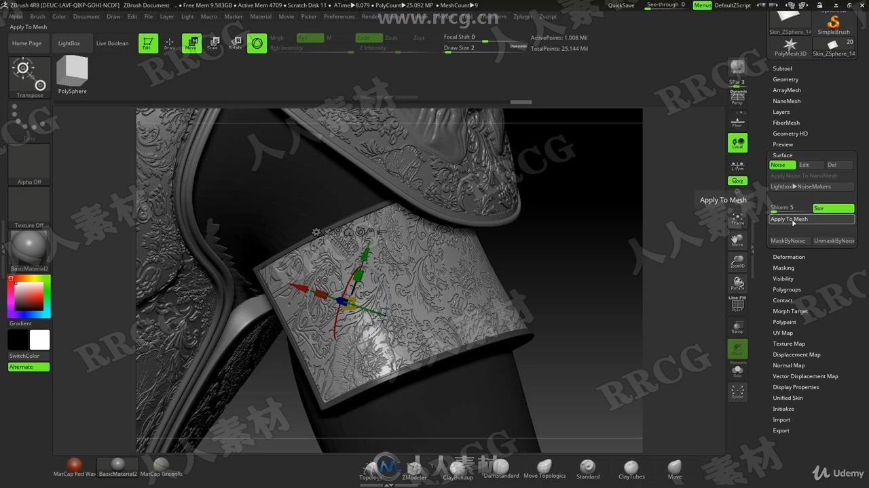This screenshot has height=488, width=869.
Task: Click the MaskByNoise button
Action: pyautogui.click(x=788, y=241)
